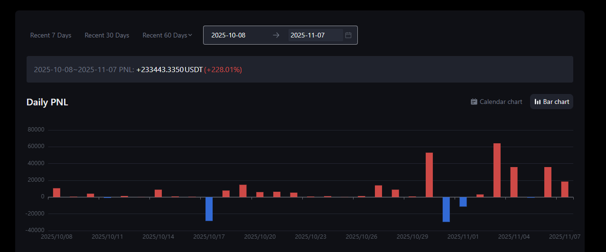The height and width of the screenshot is (252, 606).
Task: Click the arrow between start and end dates
Action: point(276,35)
